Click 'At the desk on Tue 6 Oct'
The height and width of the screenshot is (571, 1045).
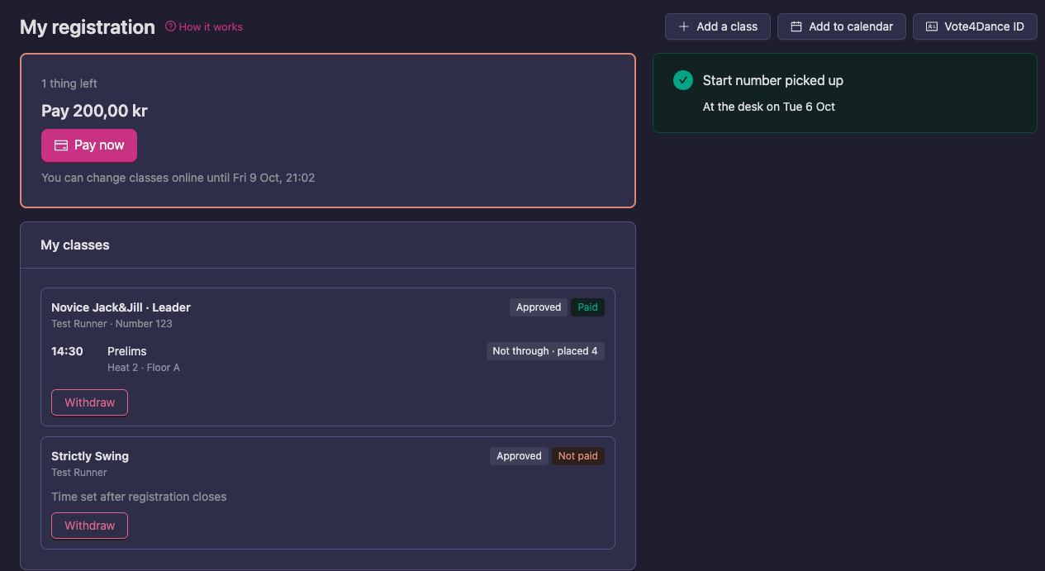click(x=769, y=107)
